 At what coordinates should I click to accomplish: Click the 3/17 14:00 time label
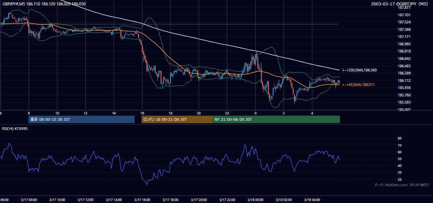[x=114, y=200]
